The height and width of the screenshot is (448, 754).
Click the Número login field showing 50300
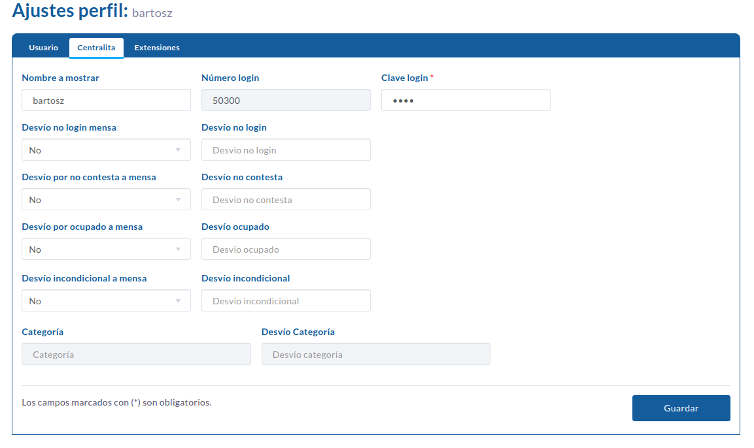click(x=286, y=101)
